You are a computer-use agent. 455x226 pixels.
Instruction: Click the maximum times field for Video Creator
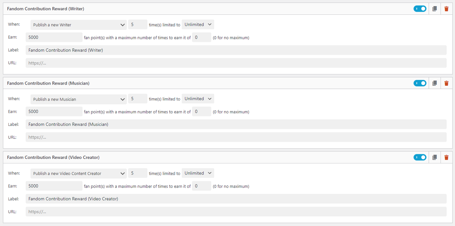[202, 186]
